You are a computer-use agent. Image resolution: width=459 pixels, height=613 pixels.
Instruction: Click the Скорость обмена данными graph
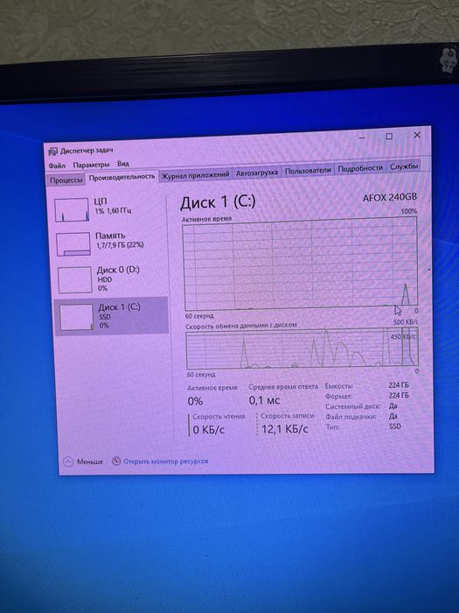tap(303, 348)
